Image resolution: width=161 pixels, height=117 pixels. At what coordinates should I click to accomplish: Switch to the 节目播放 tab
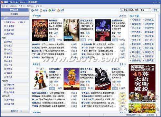click(x=15, y=14)
